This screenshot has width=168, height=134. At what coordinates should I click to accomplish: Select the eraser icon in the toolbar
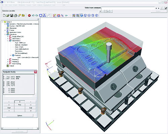point(19,15)
